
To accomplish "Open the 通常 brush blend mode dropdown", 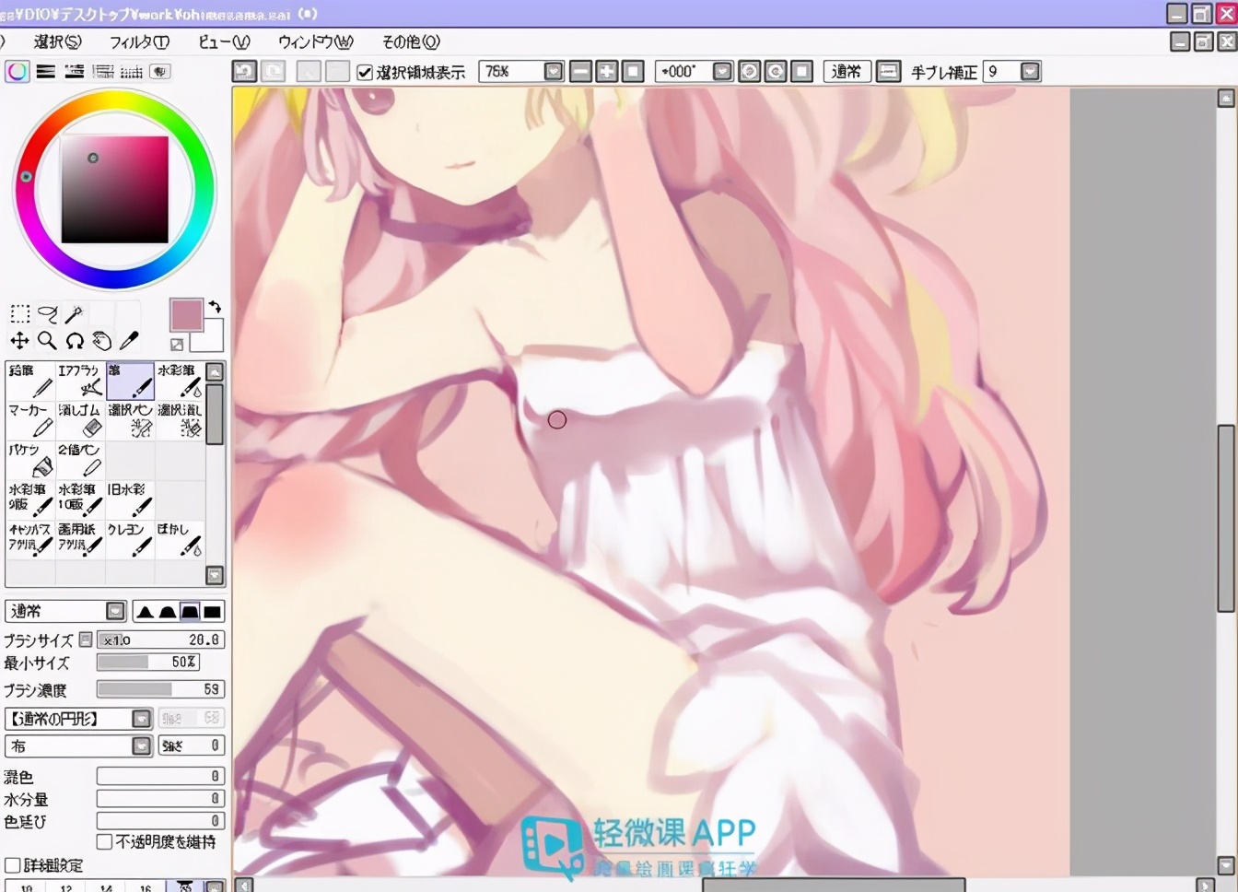I will click(x=115, y=612).
